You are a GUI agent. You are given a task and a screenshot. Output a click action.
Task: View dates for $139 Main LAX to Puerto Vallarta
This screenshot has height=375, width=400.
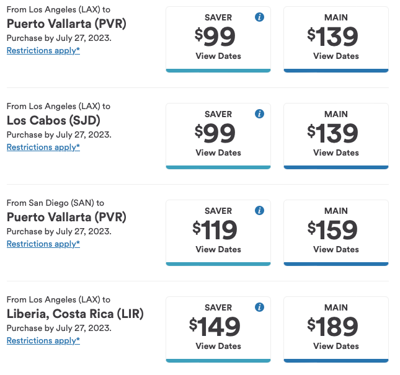[336, 56]
